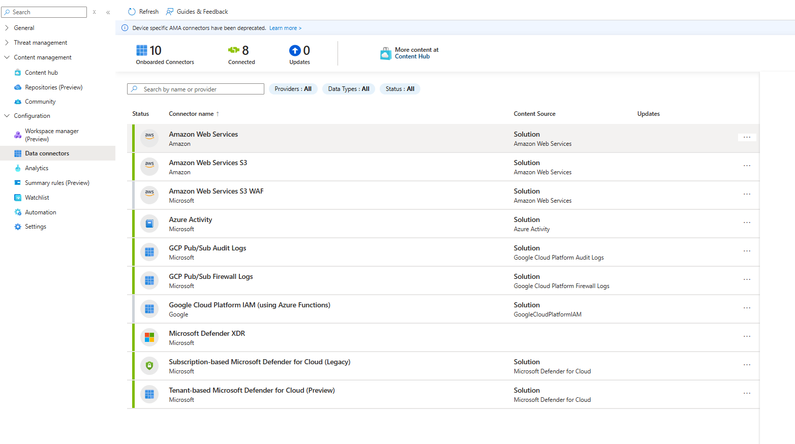Click the Community people icon
Screen dimensions: 795x444
(x=18, y=102)
